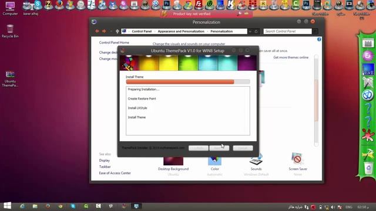Open FileZilla in the top dock
Viewport: 376px width, 211px height.
[199, 4]
